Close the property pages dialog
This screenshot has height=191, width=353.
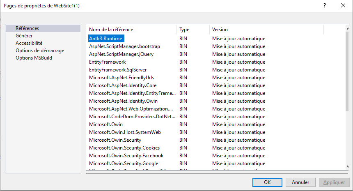click(x=343, y=5)
